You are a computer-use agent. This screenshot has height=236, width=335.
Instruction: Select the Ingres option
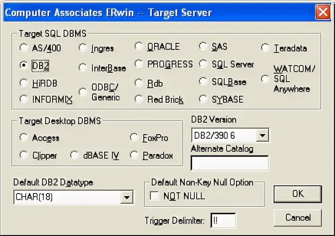pos(83,48)
